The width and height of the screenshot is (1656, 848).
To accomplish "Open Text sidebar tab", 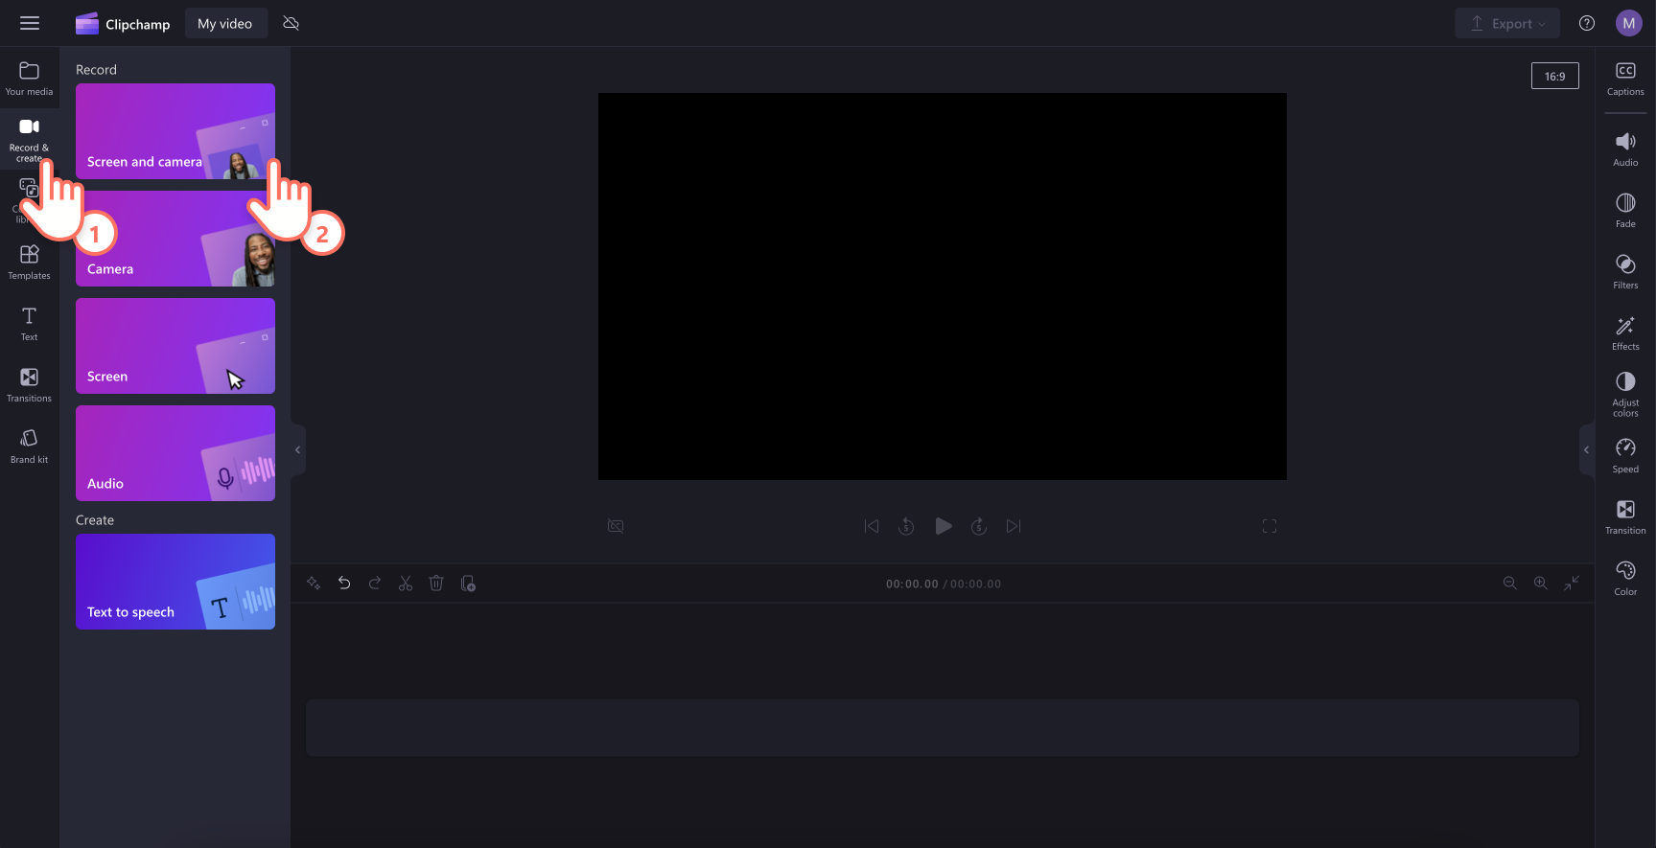I will tap(30, 324).
